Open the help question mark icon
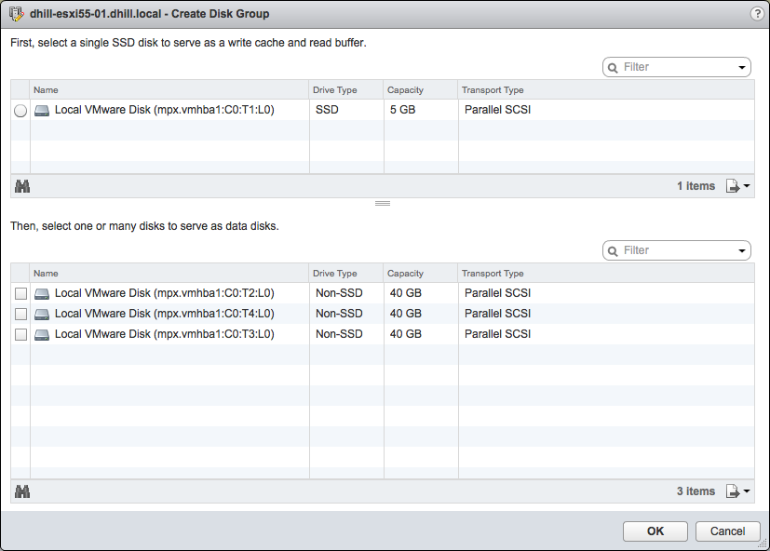 click(757, 14)
